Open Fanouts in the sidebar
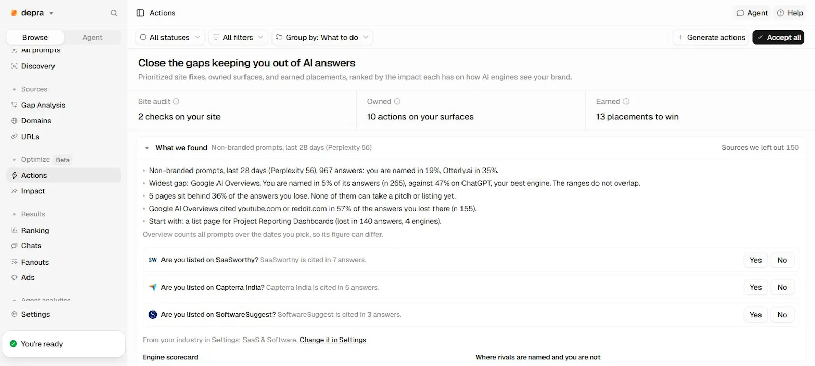The image size is (815, 366). coord(64,262)
